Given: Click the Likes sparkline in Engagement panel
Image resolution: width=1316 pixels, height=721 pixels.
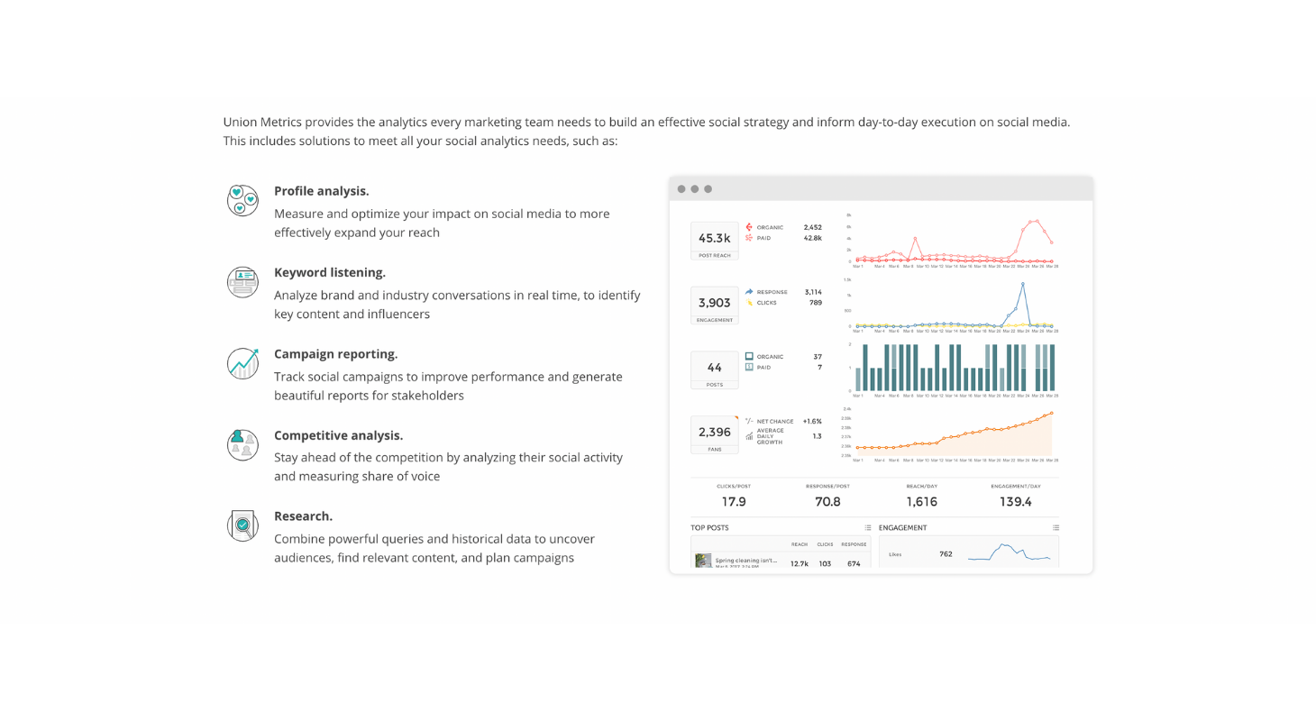Looking at the screenshot, I should click(x=1010, y=553).
